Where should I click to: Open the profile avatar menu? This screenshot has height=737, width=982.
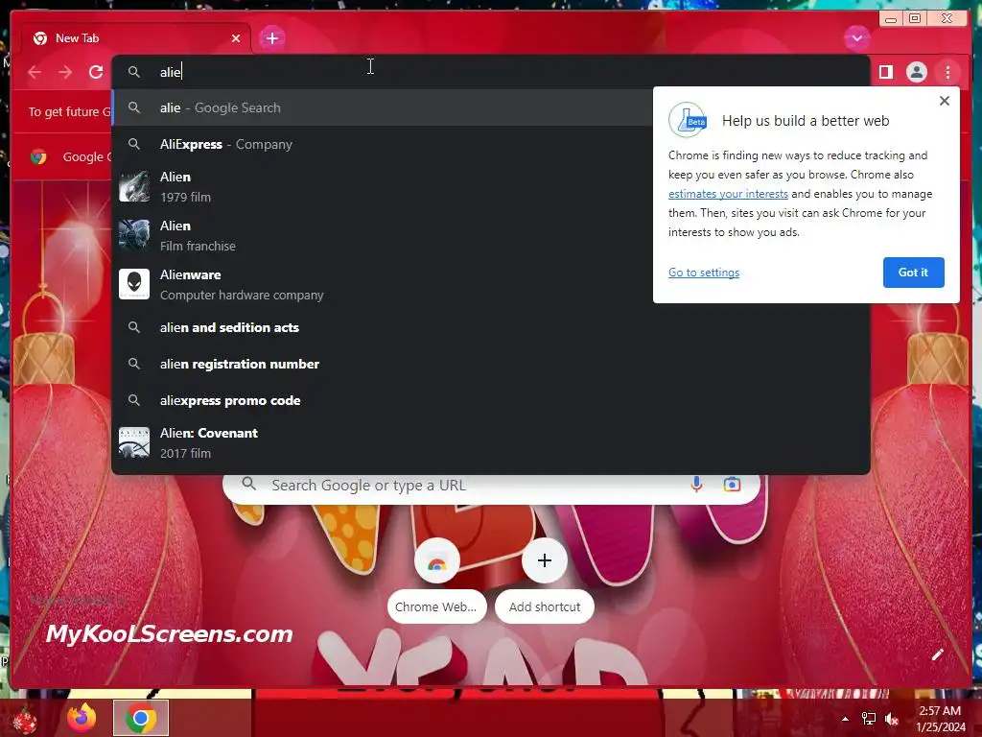coord(916,72)
